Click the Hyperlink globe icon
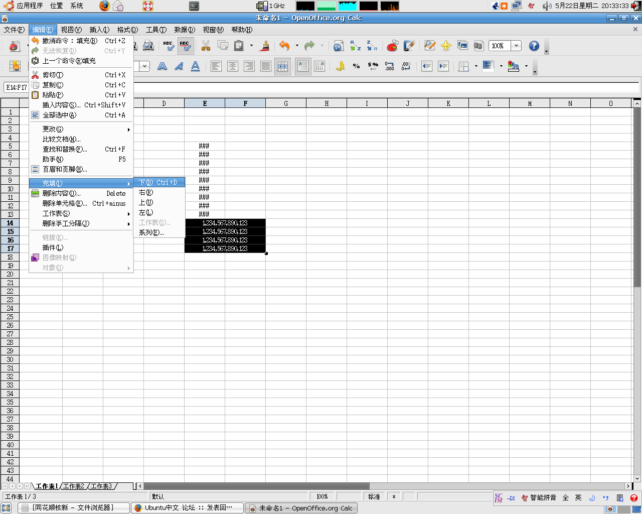This screenshot has height=514, width=642. (339, 46)
